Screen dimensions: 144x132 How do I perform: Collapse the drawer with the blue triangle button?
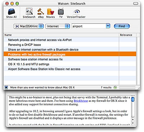(6, 88)
